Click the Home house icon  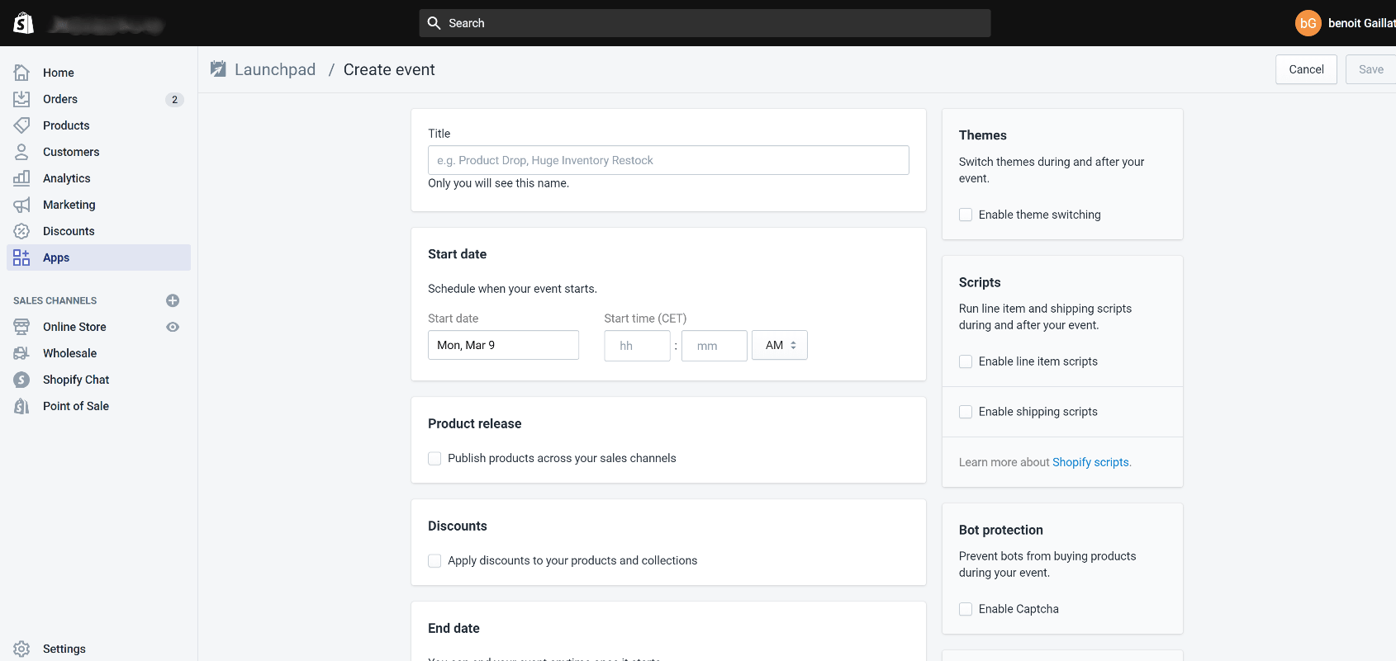pyautogui.click(x=21, y=73)
